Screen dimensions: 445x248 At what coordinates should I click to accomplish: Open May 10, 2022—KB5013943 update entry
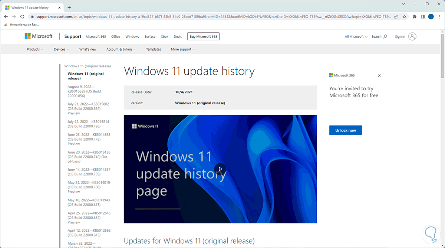[x=89, y=202]
